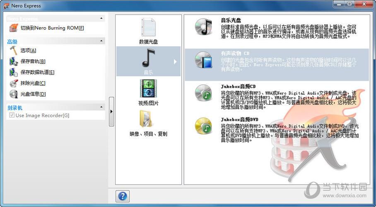Hide the left sidebar using splitter arrow
376x207 pixels.
(x=111, y=112)
